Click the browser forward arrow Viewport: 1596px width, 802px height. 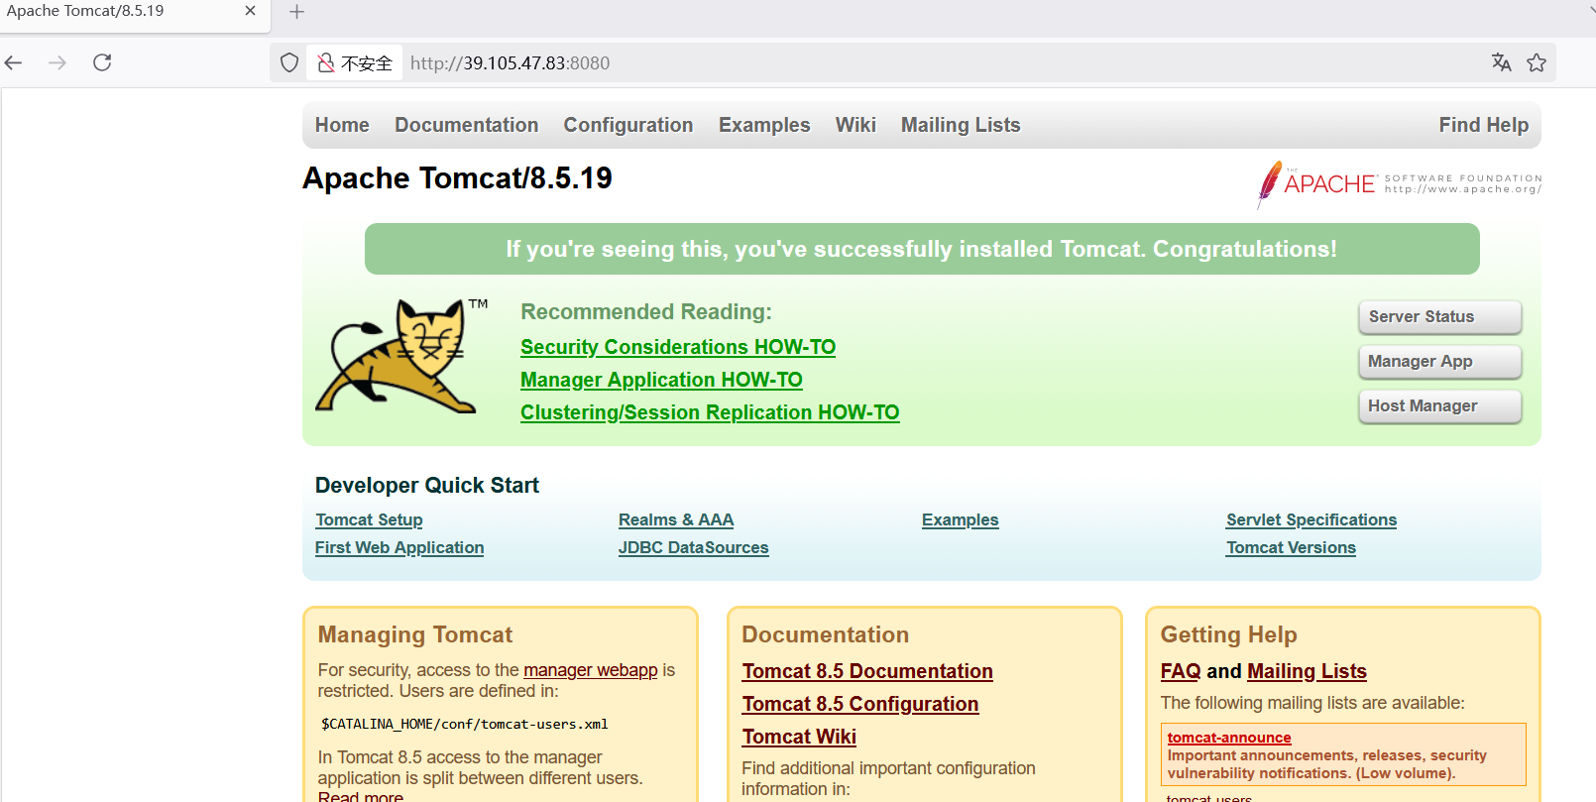57,62
